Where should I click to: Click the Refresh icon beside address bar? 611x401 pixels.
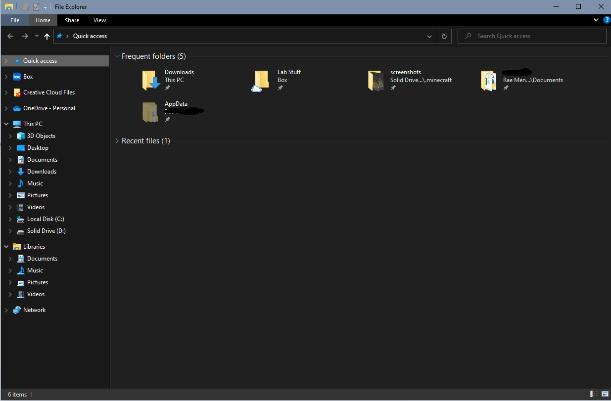click(x=444, y=36)
